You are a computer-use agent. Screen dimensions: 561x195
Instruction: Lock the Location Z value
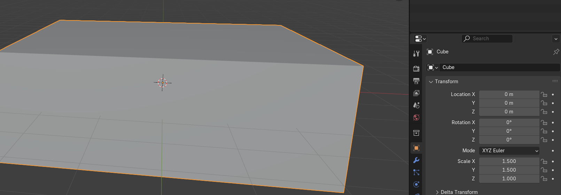click(544, 112)
